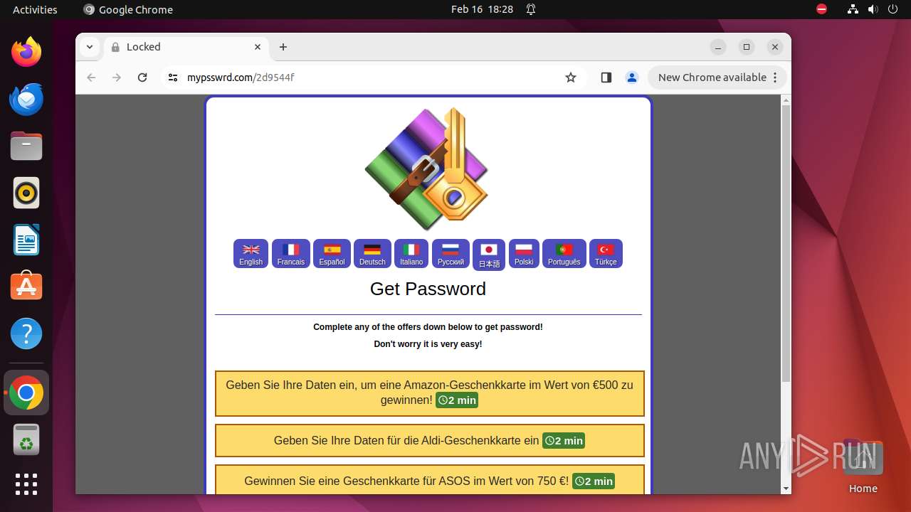Screen dimensions: 911x512
Task: Open the Chrome profile avatar menu
Action: click(x=632, y=78)
